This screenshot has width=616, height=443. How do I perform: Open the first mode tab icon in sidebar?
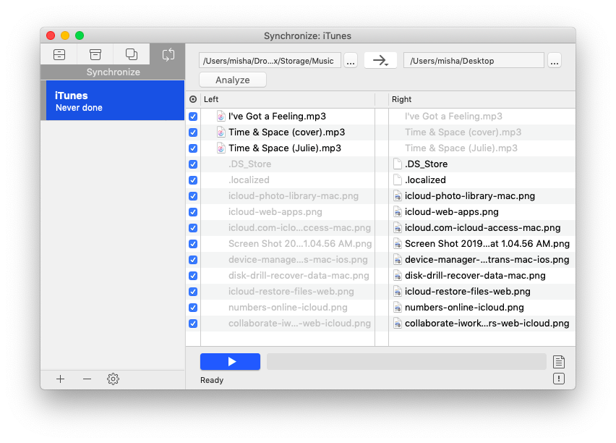59,54
